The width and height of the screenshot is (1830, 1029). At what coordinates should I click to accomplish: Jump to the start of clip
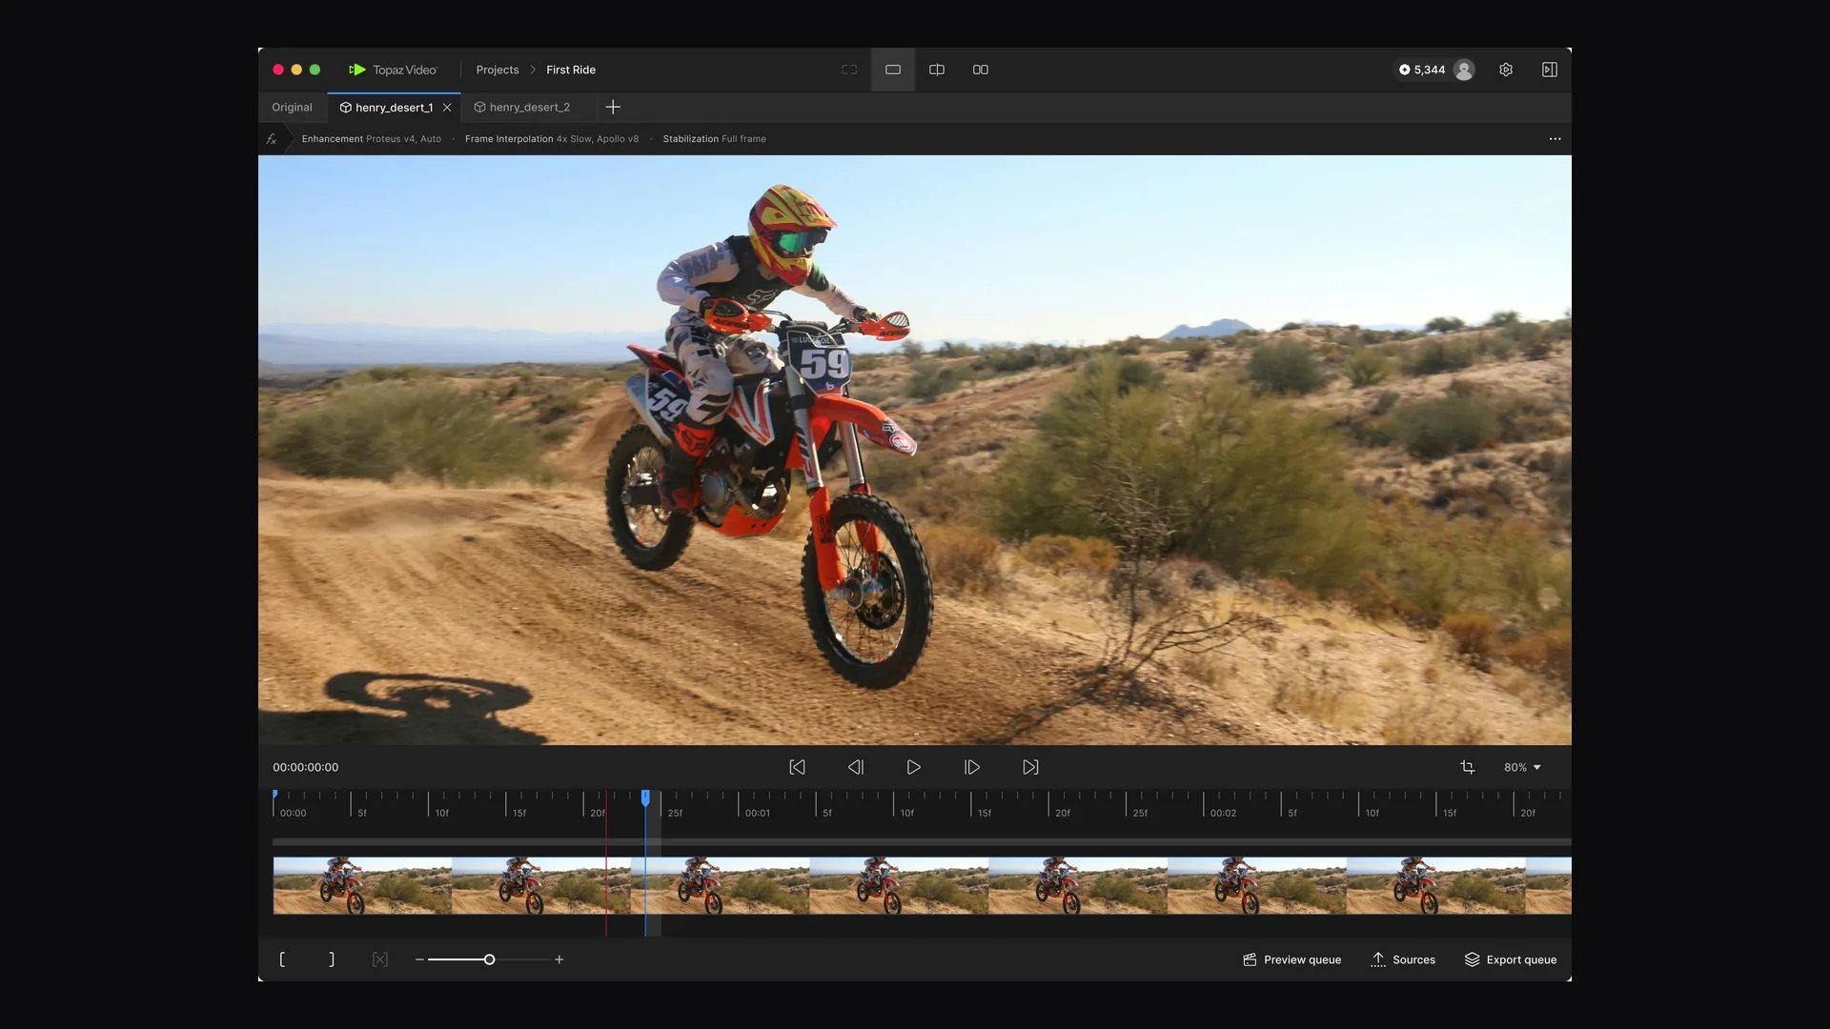click(x=798, y=767)
